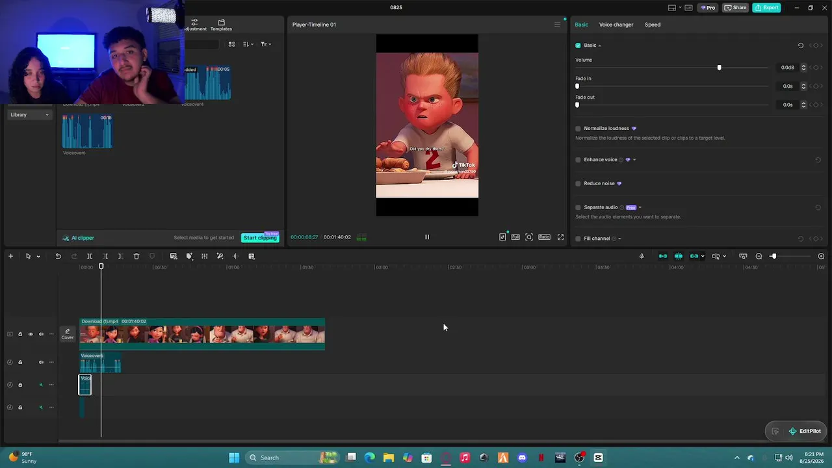Click the redo arrow in timeline toolbar

coord(73,256)
